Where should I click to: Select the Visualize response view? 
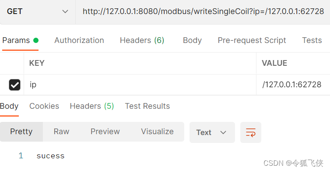coord(157,132)
